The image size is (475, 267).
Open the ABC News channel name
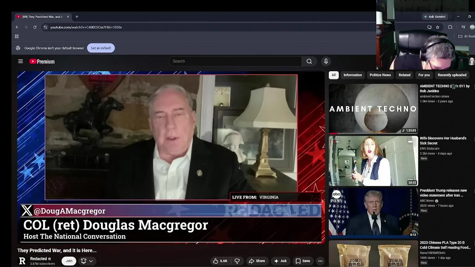(427, 201)
